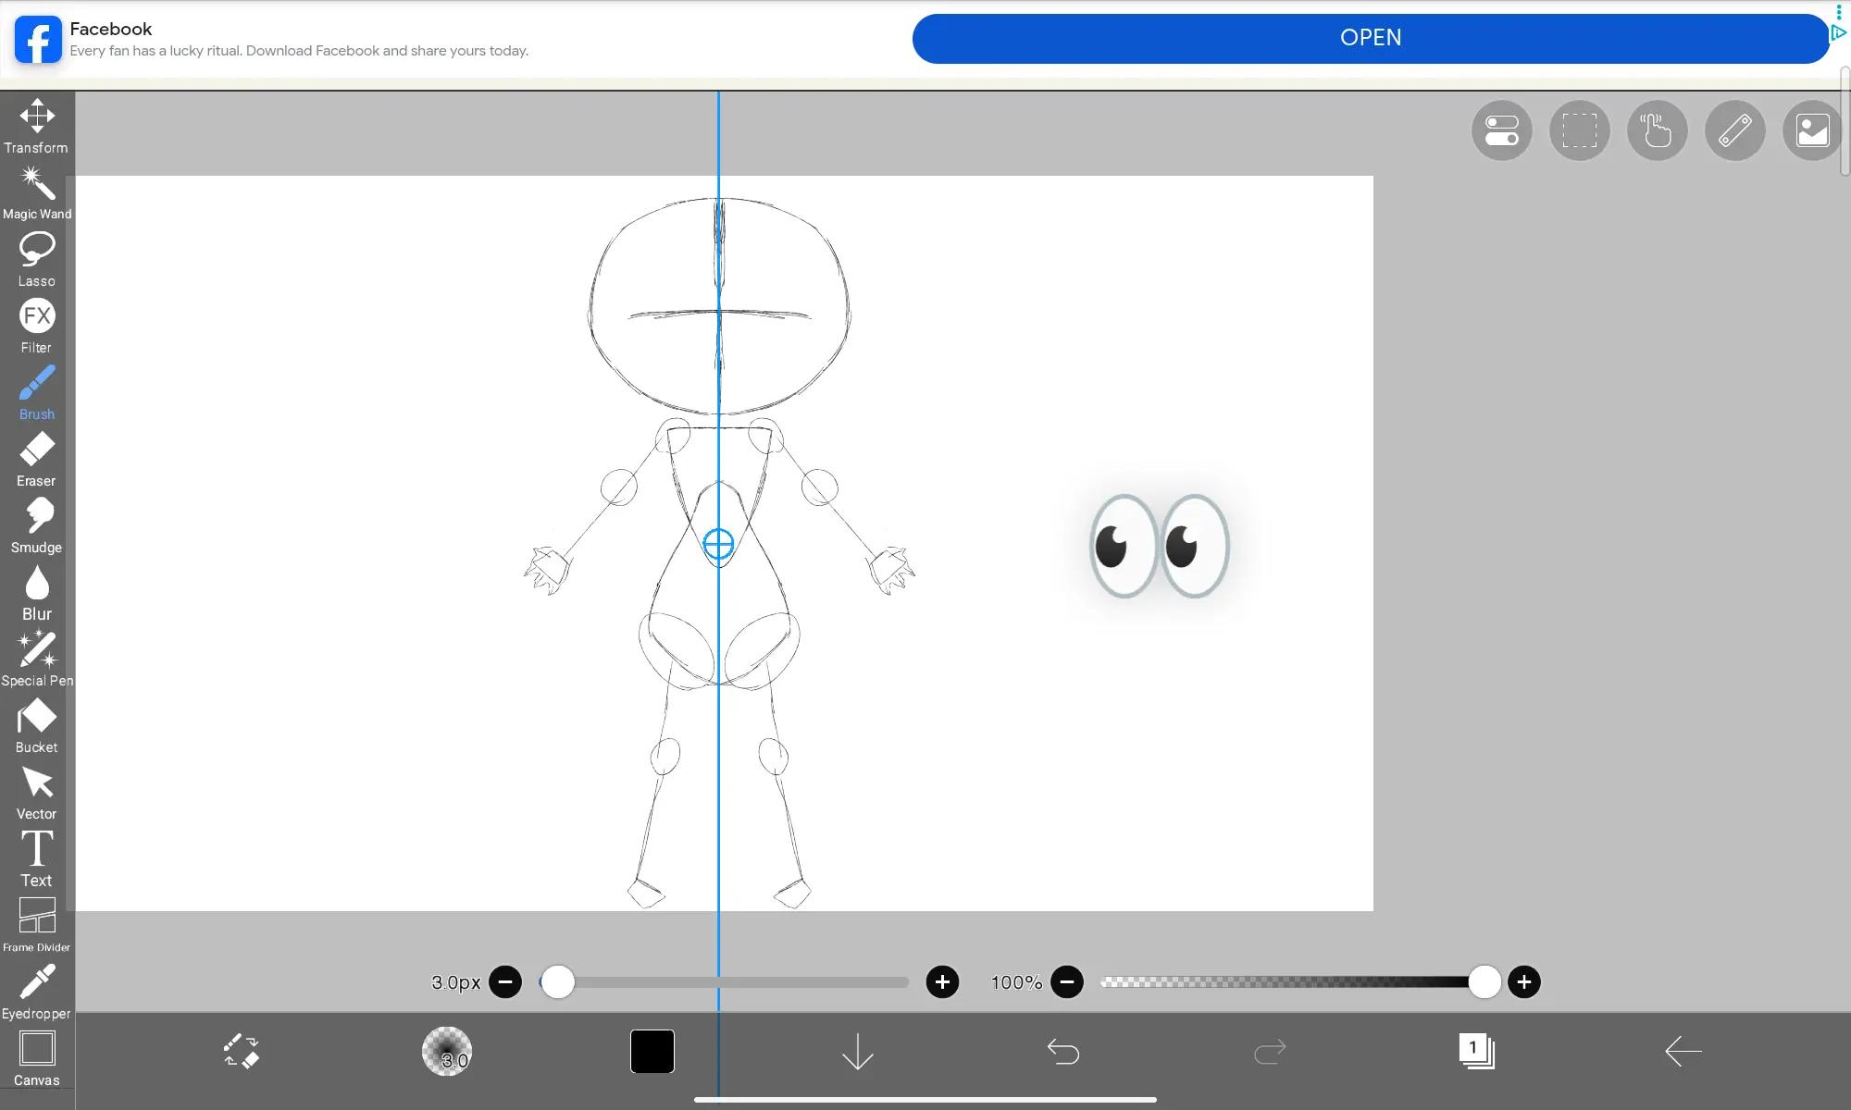1851x1110 pixels.
Task: Open the ad choices info icon
Action: click(1839, 32)
